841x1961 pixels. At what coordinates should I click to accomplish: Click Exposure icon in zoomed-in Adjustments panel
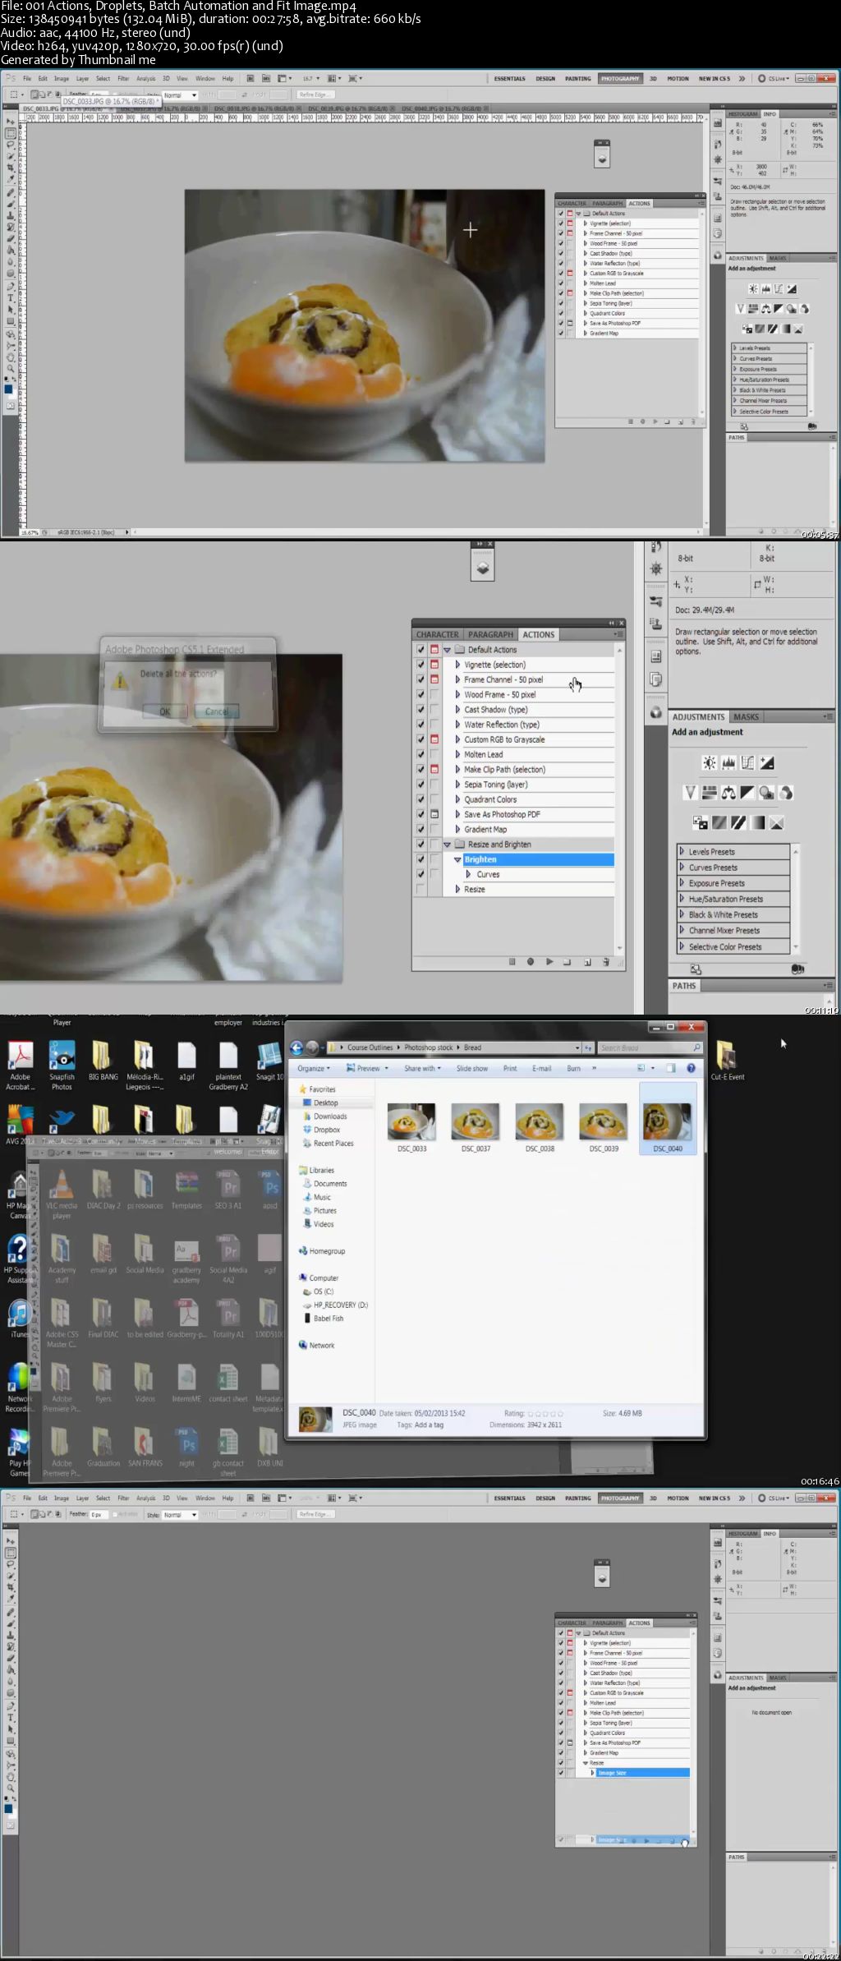pos(767,762)
